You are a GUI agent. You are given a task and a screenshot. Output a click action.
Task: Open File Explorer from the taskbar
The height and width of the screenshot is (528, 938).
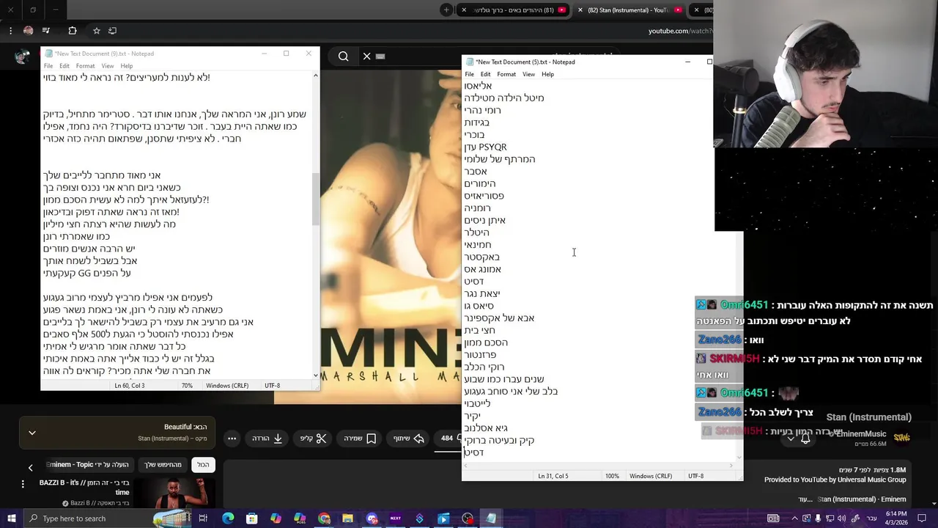(x=347, y=518)
